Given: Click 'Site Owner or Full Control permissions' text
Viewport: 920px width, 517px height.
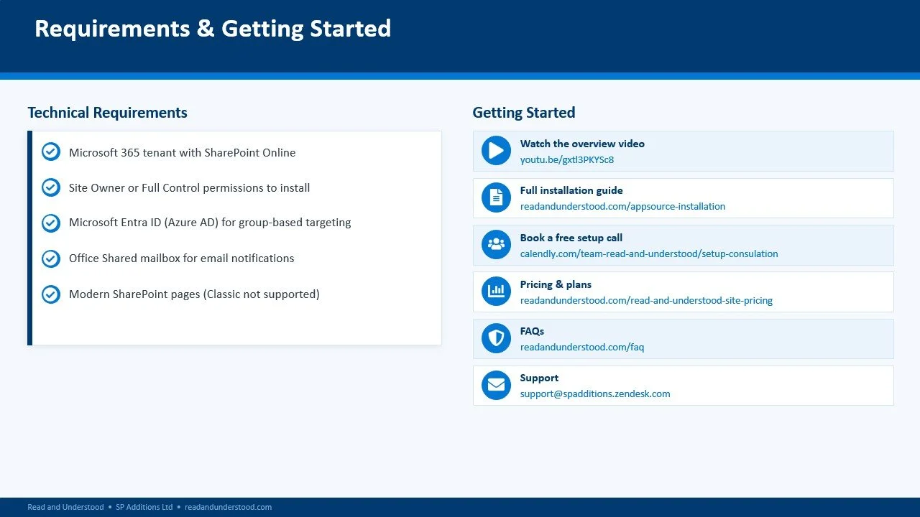Looking at the screenshot, I should (190, 187).
